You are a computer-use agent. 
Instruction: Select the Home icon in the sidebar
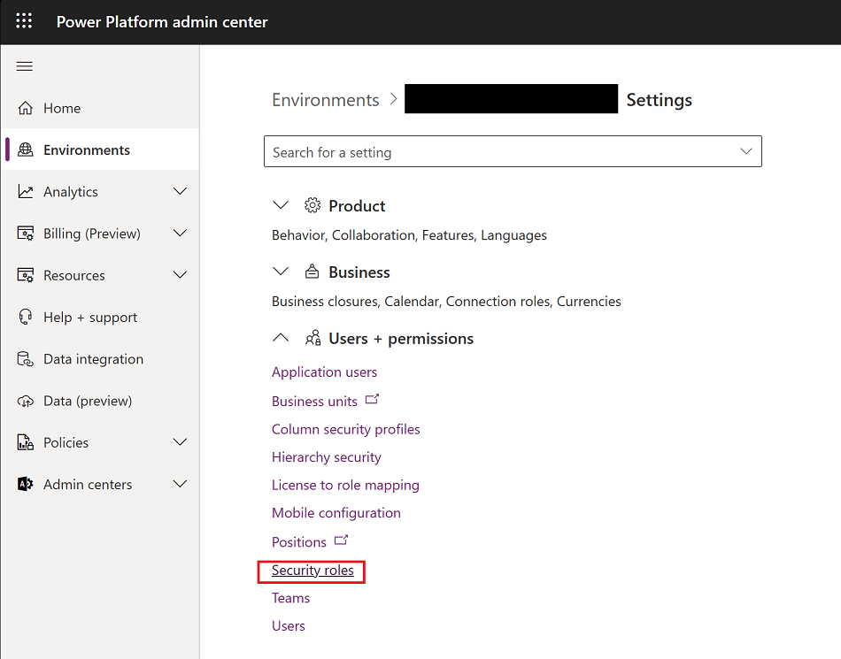pyautogui.click(x=25, y=107)
